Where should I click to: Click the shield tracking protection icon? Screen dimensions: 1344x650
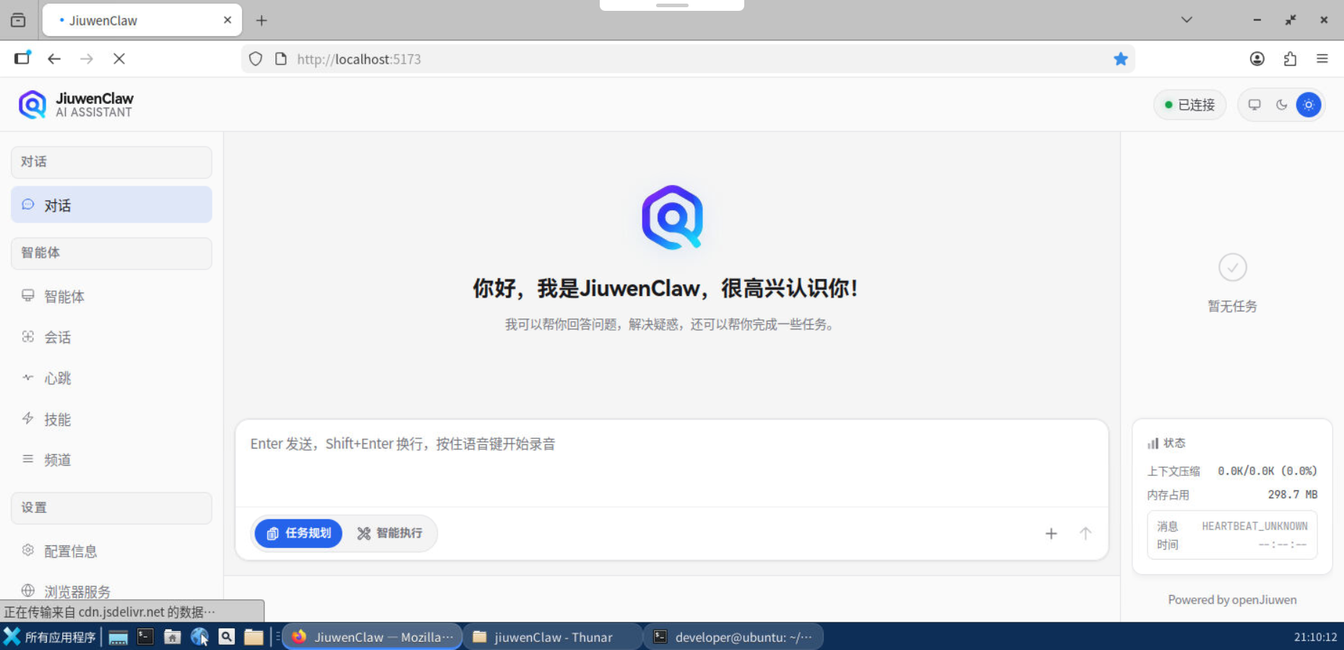pos(255,59)
